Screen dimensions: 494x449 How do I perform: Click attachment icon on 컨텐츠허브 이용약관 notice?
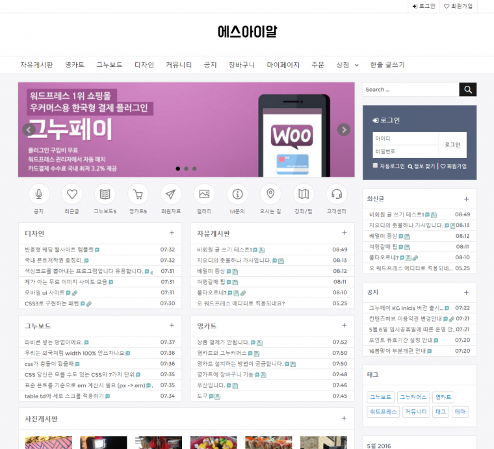452,319
